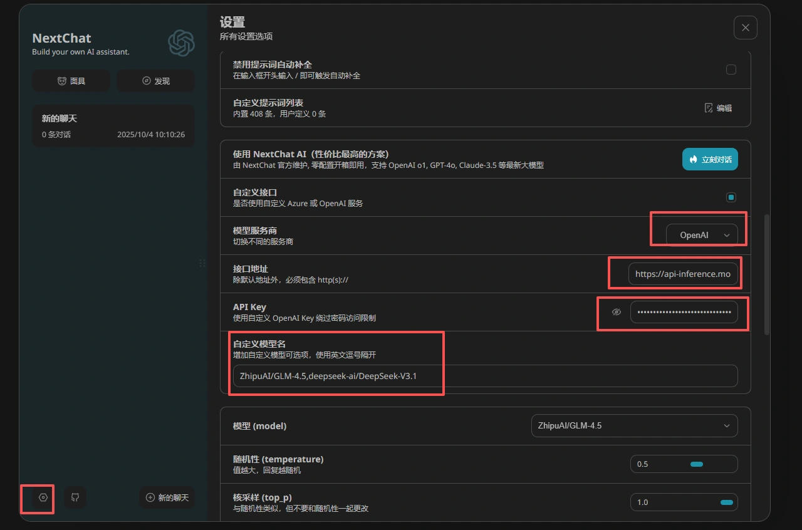The height and width of the screenshot is (530, 802).
Task: Open the 面具 (Mask) panel
Action: tap(71, 81)
